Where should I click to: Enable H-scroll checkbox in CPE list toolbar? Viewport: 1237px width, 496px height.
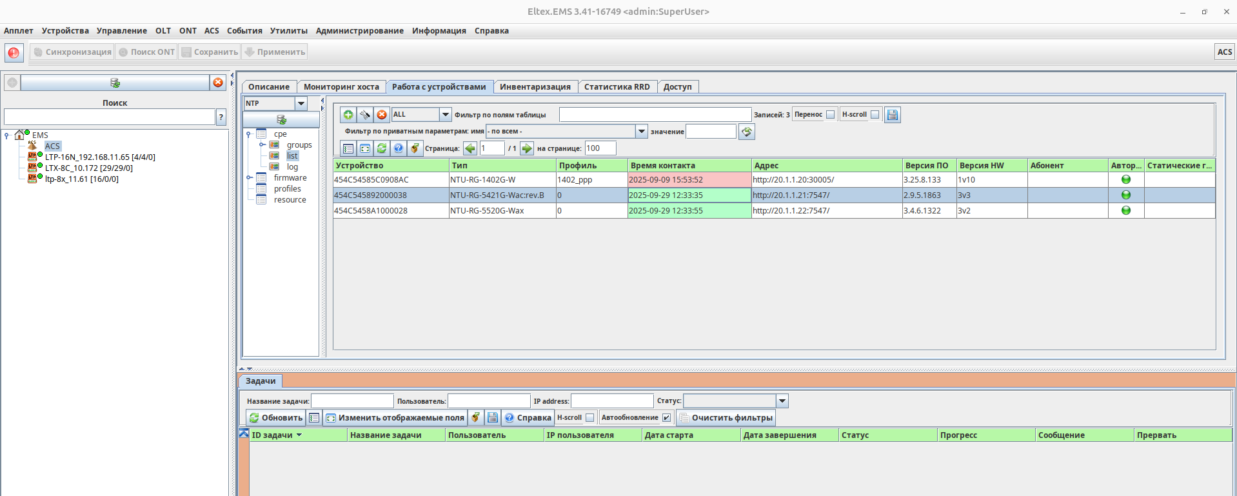875,115
